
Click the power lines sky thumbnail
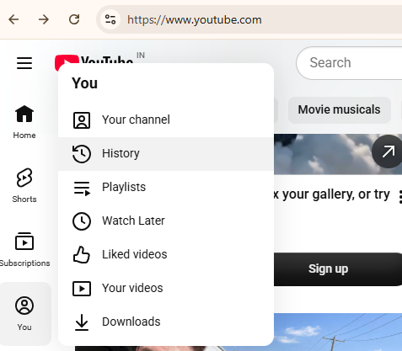(x=338, y=332)
